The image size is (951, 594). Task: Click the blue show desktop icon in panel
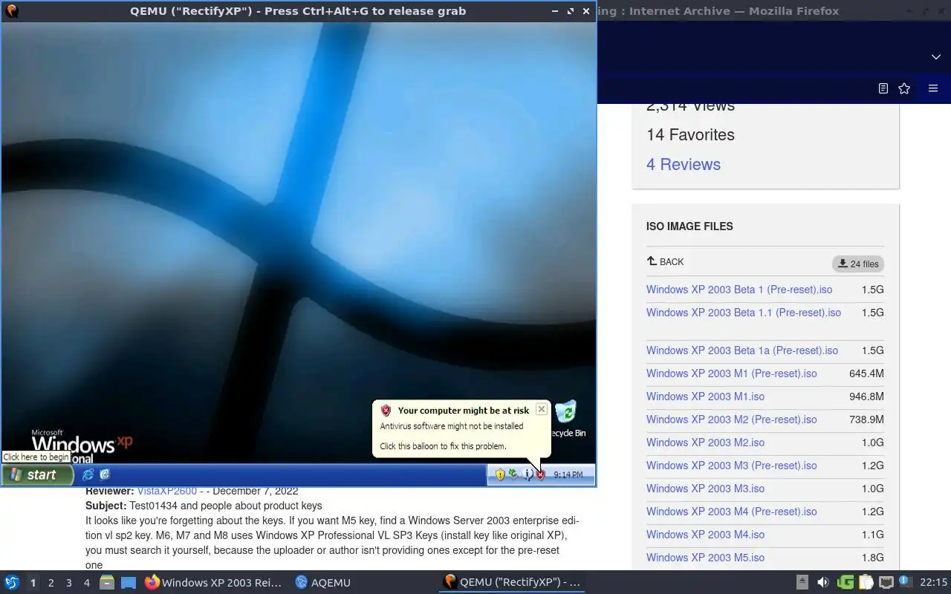129,583
